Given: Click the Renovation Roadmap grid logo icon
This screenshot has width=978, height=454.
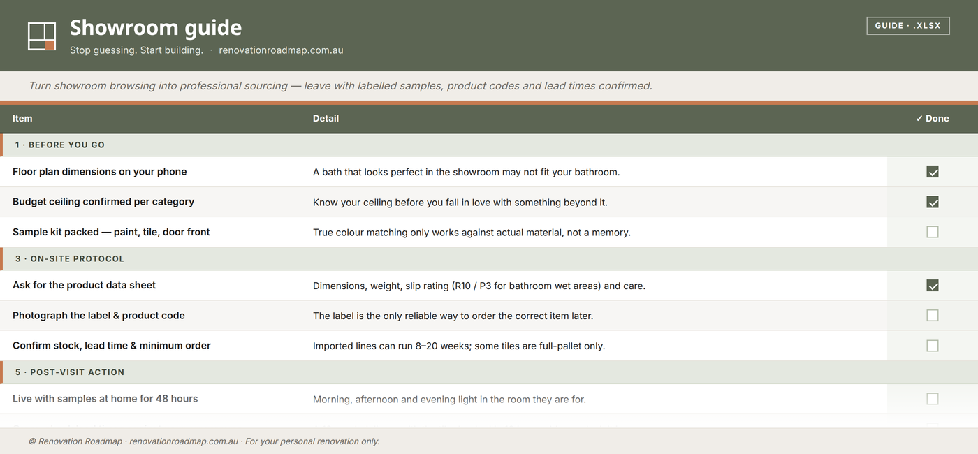Looking at the screenshot, I should (42, 36).
